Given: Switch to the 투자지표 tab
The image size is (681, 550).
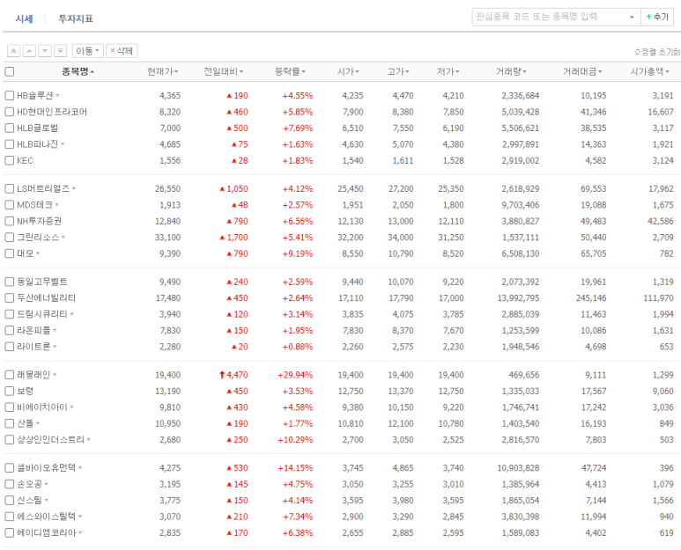Looking at the screenshot, I should 76,18.
